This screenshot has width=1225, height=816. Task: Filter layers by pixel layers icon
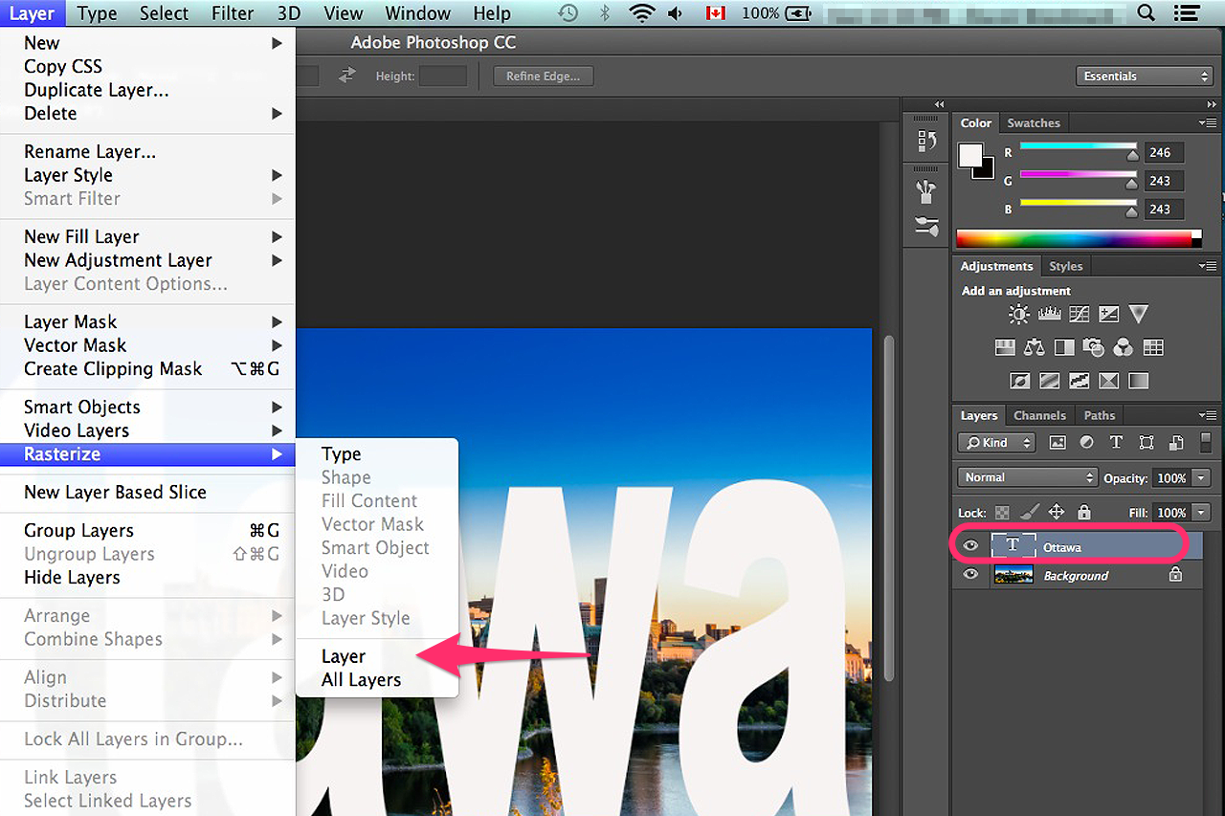pos(1058,443)
